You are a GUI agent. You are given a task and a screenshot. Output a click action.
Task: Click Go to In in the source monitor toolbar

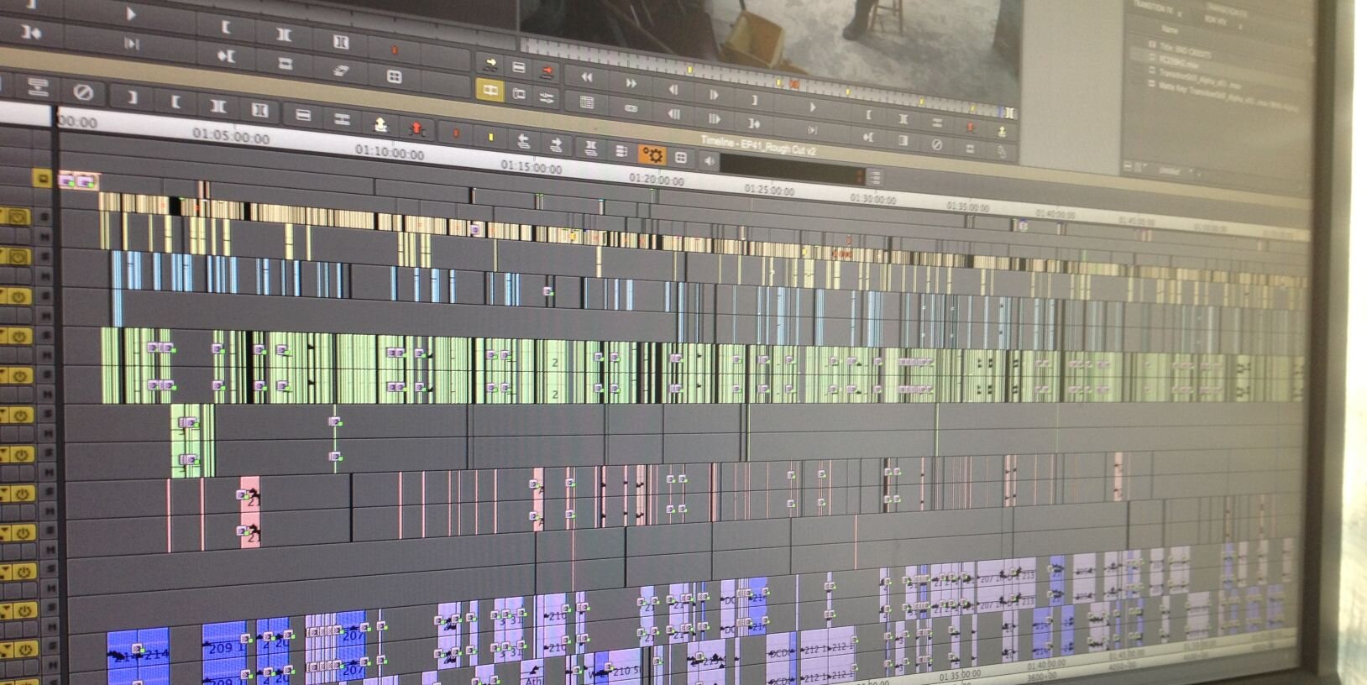(227, 56)
